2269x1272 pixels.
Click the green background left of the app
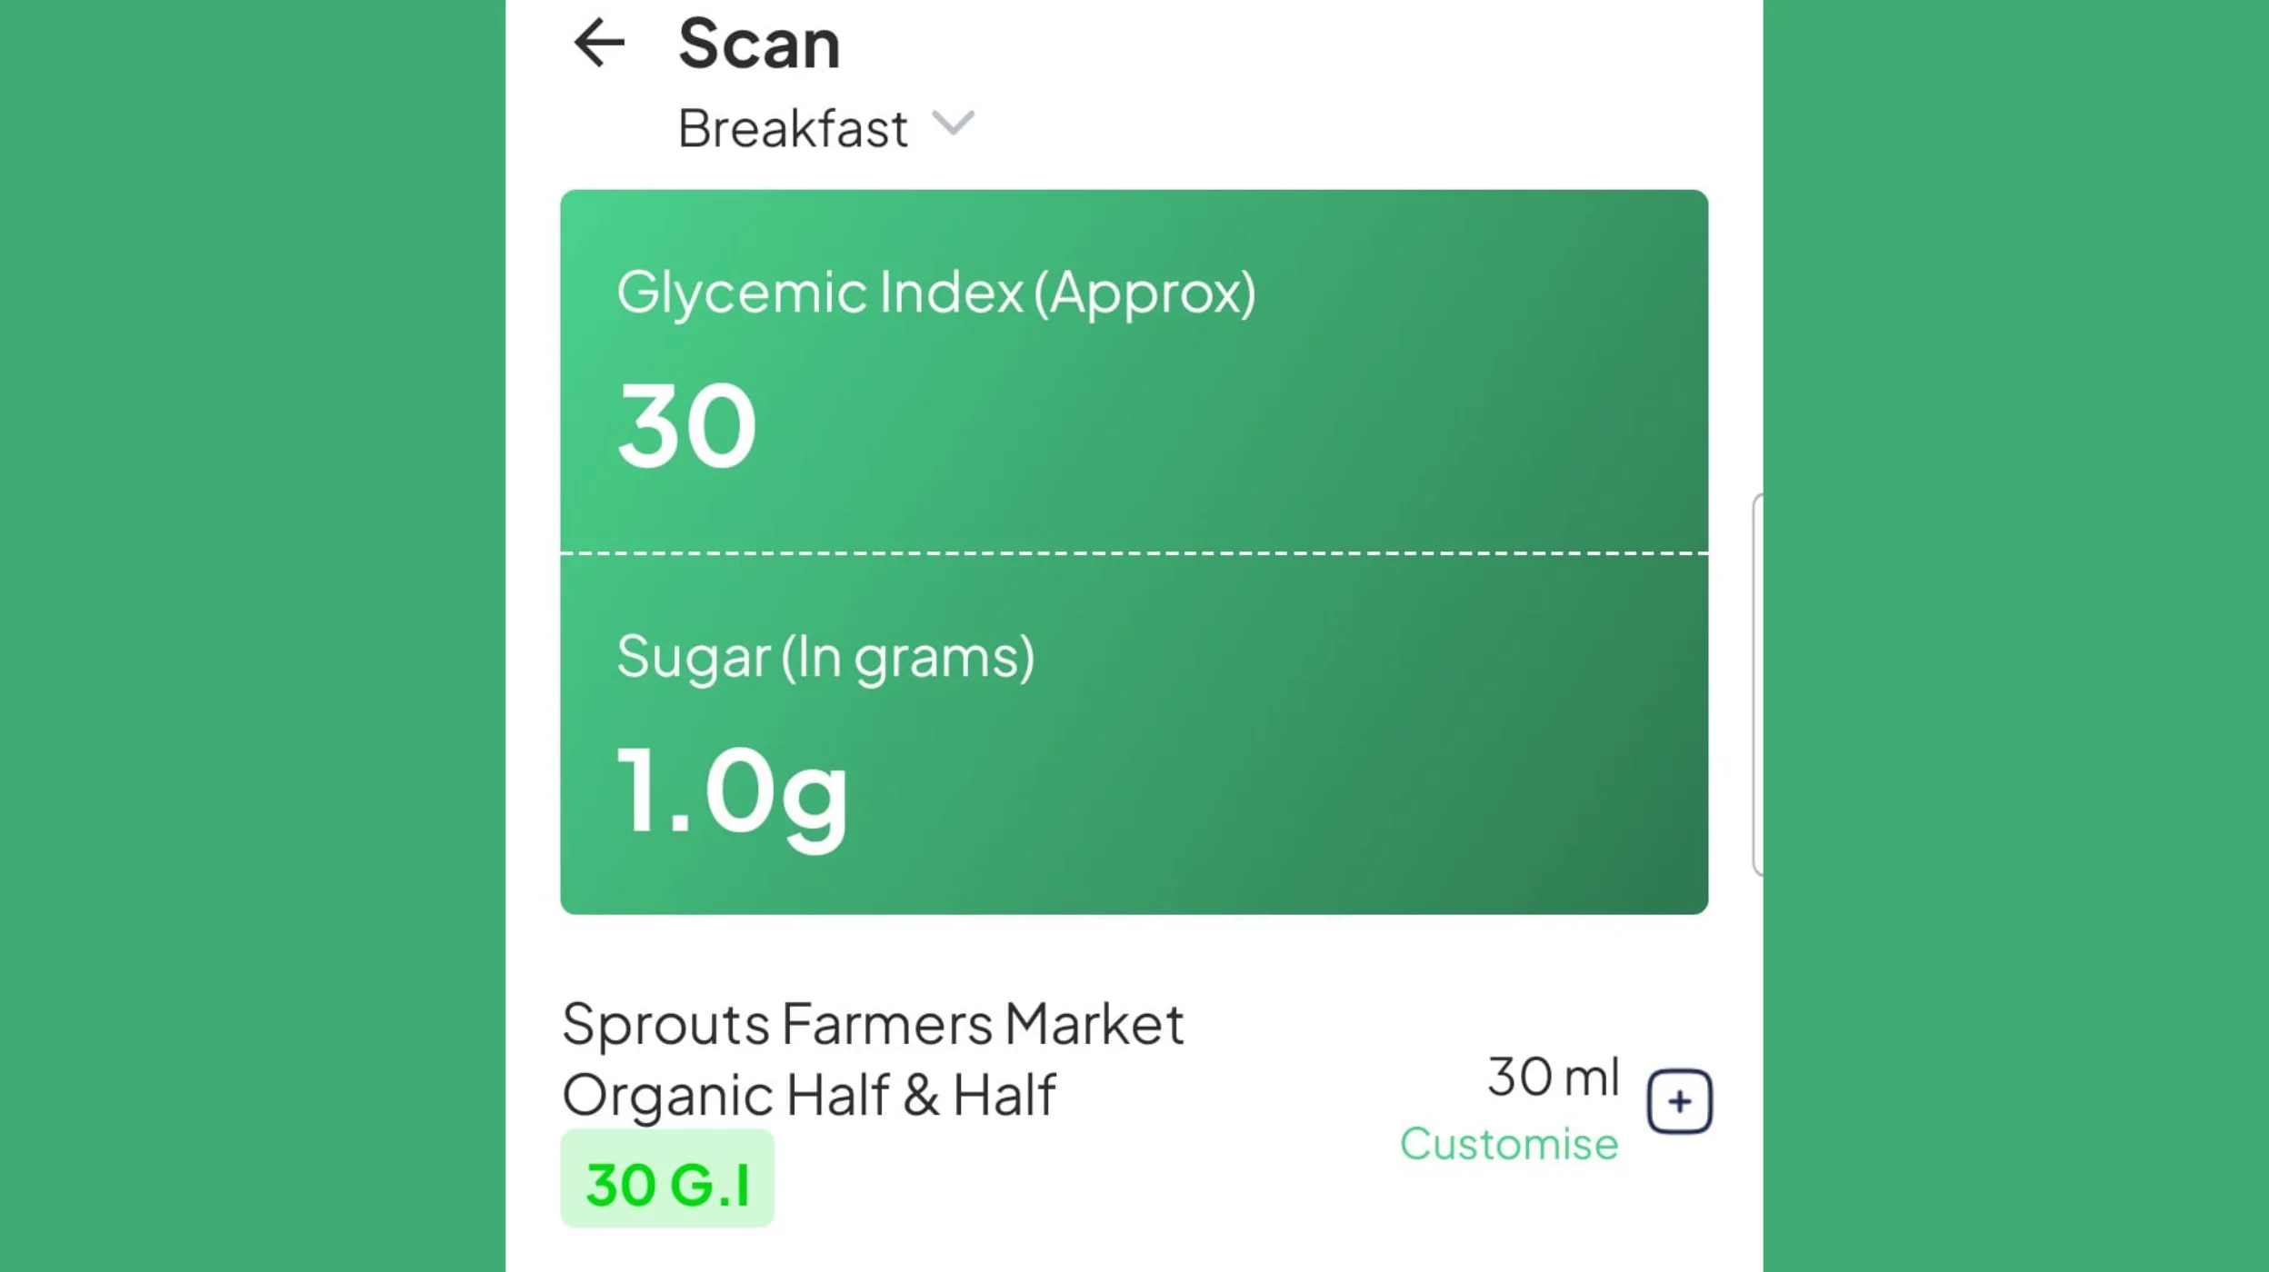pos(253,636)
